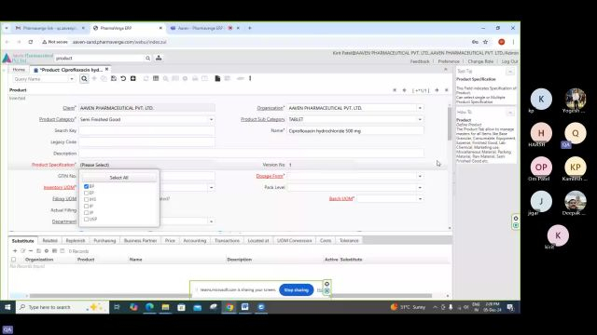Click the Preference link
The width and height of the screenshot is (597, 335).
449,61
